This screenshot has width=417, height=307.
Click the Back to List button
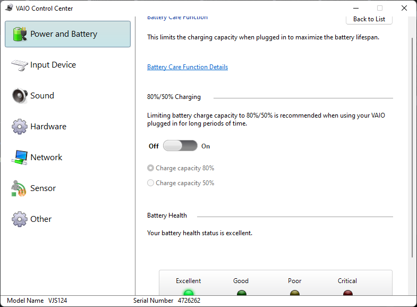click(x=369, y=20)
